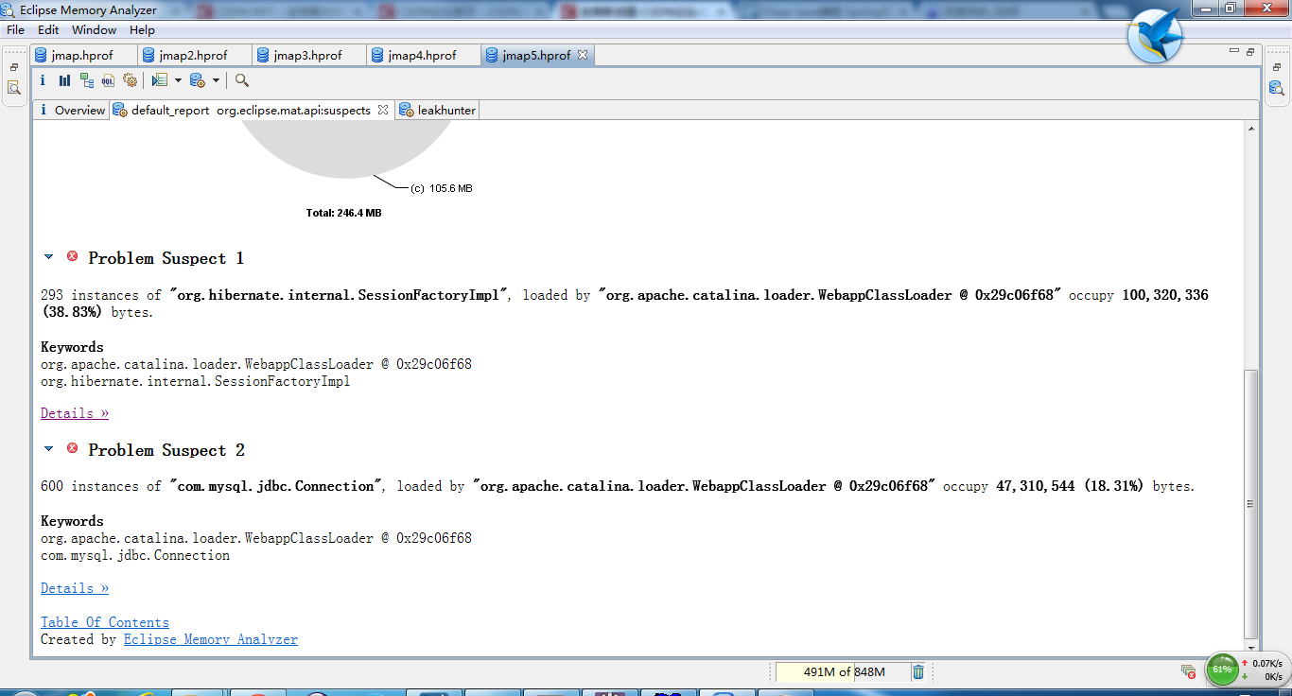Open Details link under Problem Suspect 2
Viewport: 1292px width, 696px height.
point(75,588)
